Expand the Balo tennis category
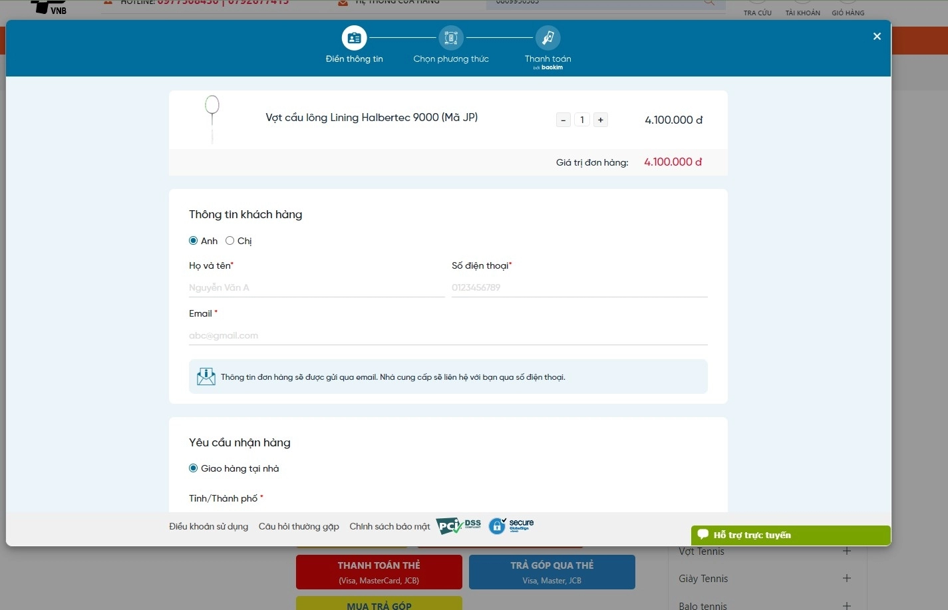The image size is (948, 610). pos(847,605)
